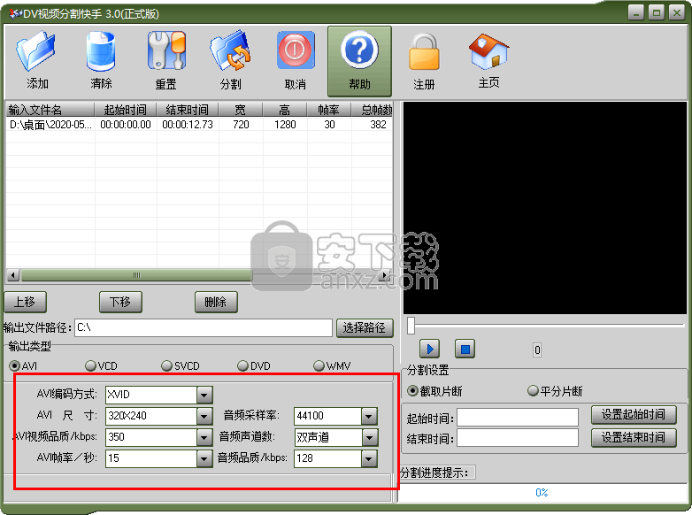Click the 输出文件路径 input field
The width and height of the screenshot is (692, 515).
[203, 328]
